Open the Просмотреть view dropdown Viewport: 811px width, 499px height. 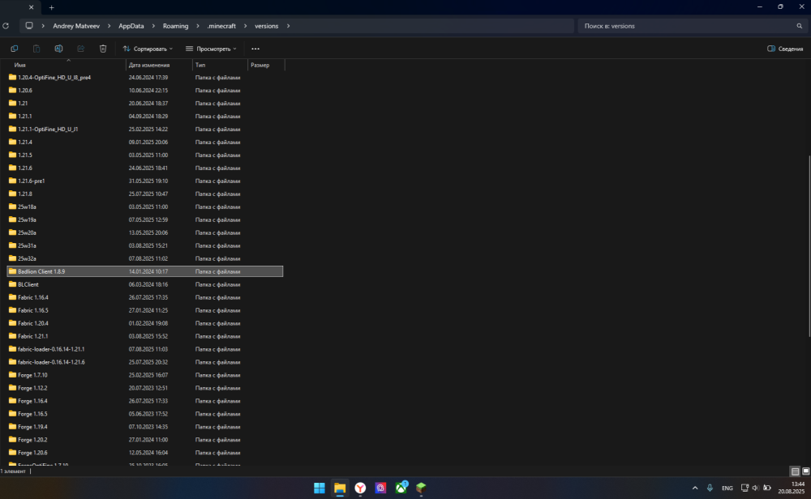211,49
